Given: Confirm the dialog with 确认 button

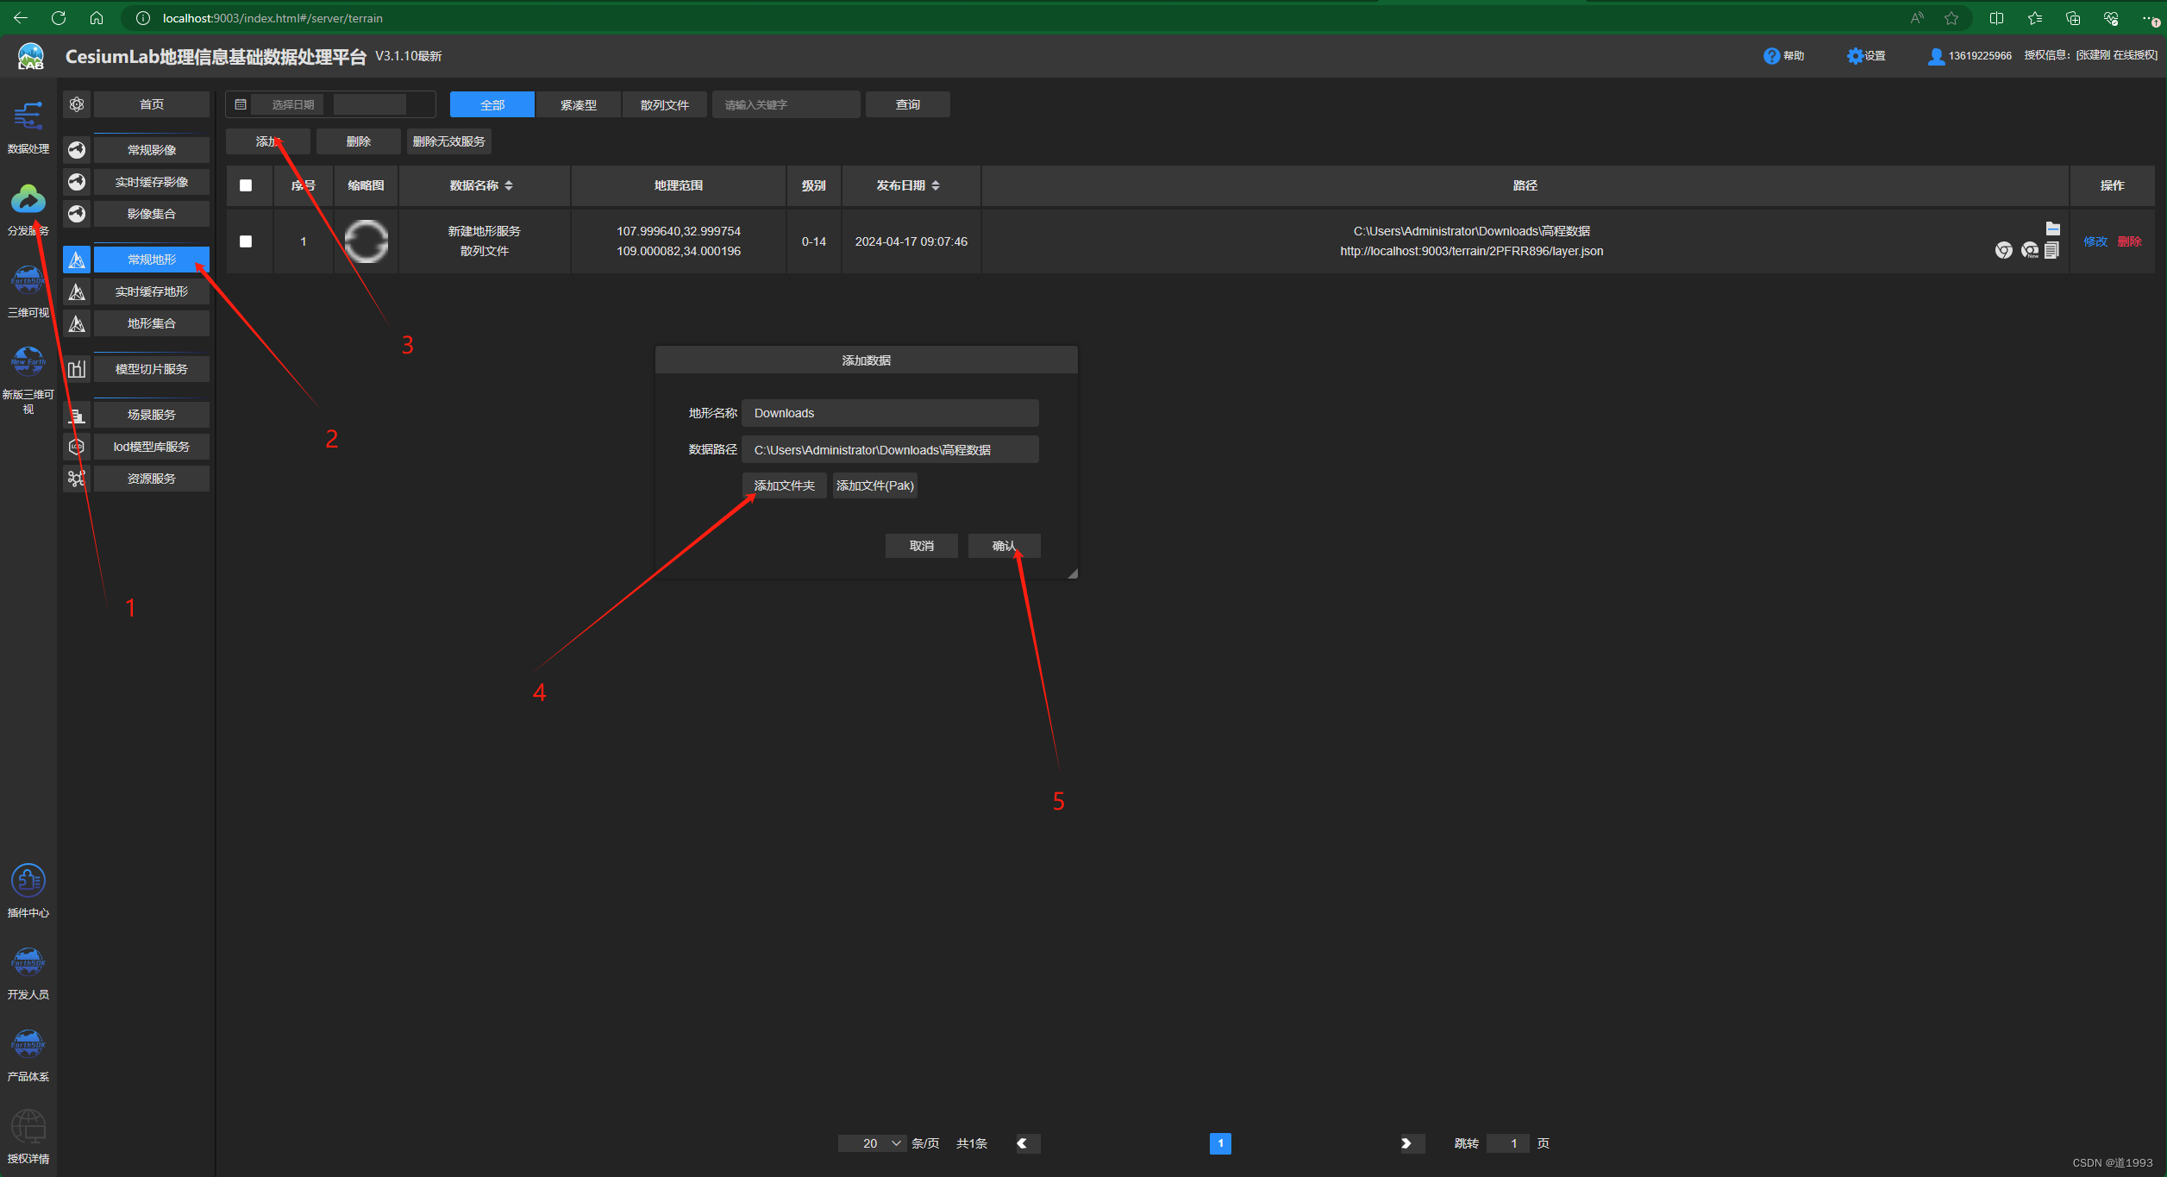Looking at the screenshot, I should click(x=1003, y=546).
